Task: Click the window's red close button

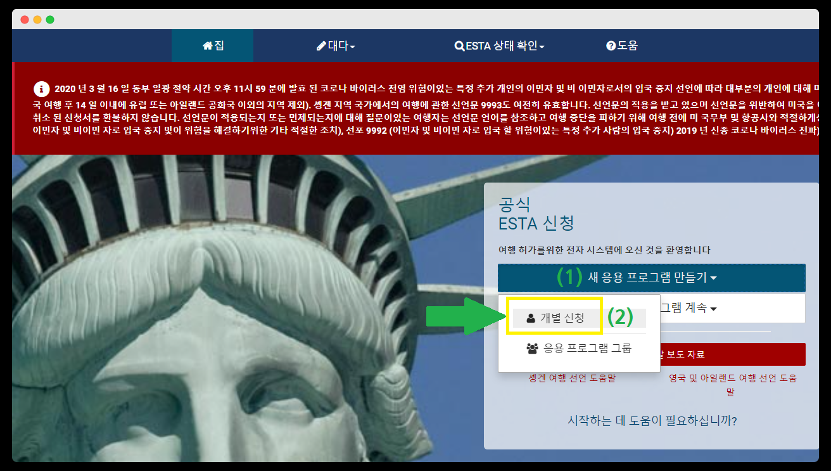Action: 25,20
